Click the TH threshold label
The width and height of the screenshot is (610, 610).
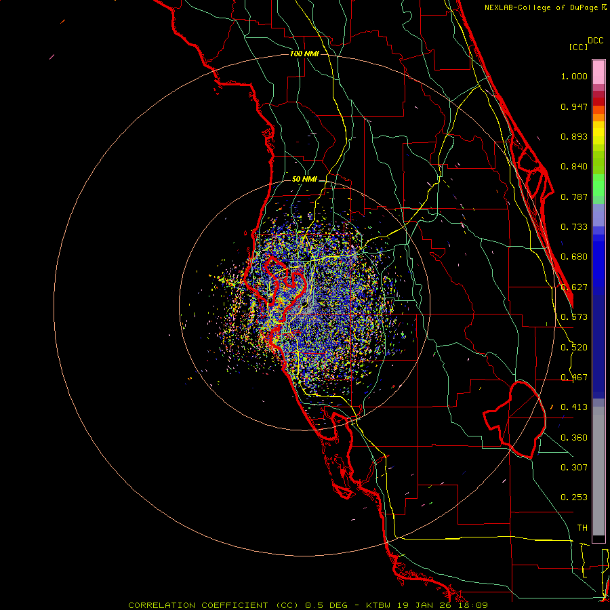pos(582,528)
